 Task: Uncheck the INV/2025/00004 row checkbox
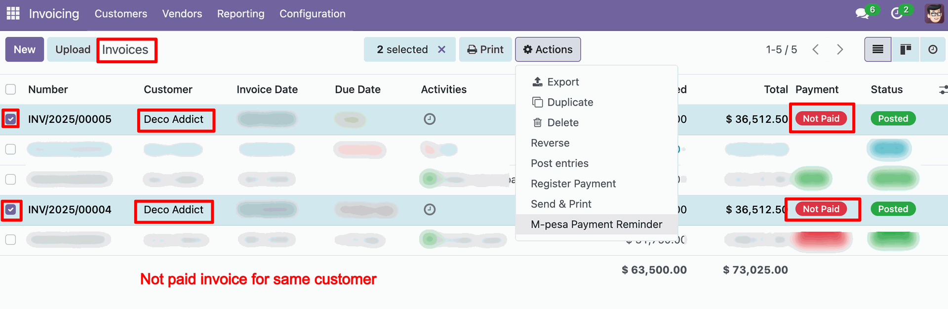11,210
